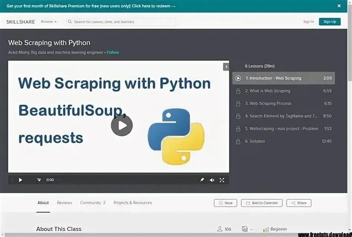352x237 pixels.
Task: Open playback speed control icon
Action: [x=39, y=180]
